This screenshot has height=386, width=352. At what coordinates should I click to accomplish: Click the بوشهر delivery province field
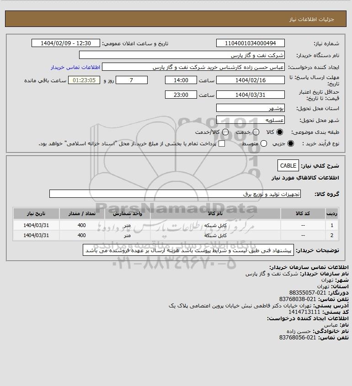[x=250, y=108]
